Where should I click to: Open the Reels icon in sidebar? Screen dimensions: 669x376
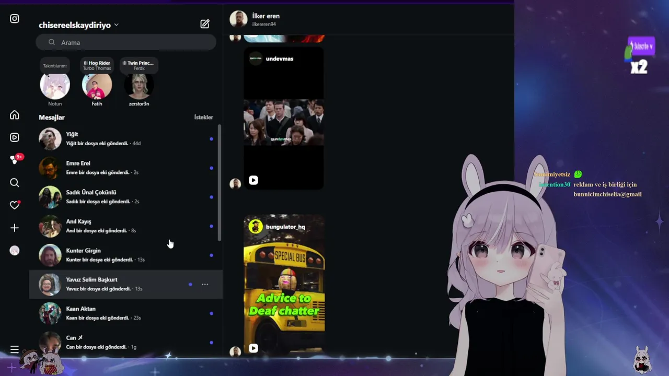click(x=15, y=137)
